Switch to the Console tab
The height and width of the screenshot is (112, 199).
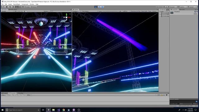pos(12,93)
